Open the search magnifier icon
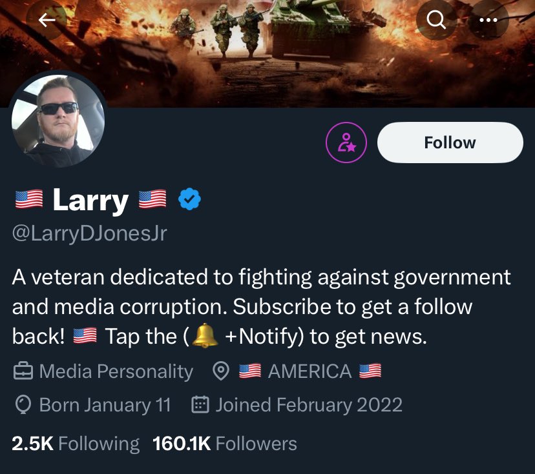 pos(436,20)
